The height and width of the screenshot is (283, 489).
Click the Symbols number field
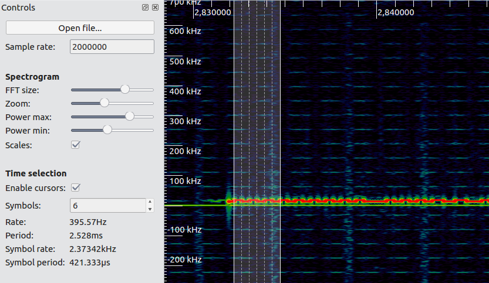click(x=107, y=206)
